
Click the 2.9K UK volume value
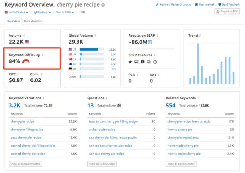click(113, 54)
